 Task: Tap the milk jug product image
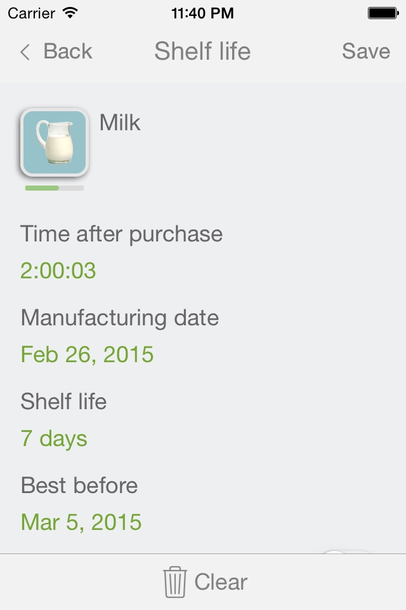[55, 142]
